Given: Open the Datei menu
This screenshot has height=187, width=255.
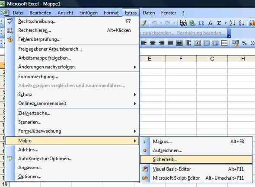Looking at the screenshot, I should pyautogui.click(x=18, y=13).
